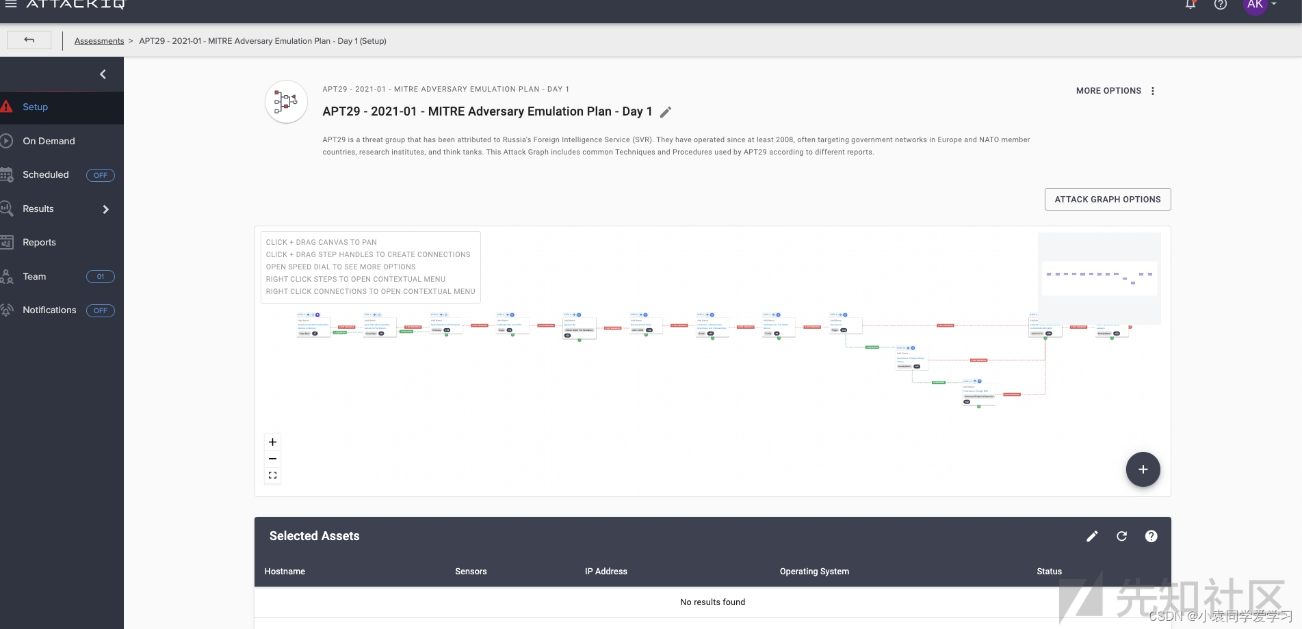Click the Team people icon
Screen dimensions: 1302x629
(6, 276)
